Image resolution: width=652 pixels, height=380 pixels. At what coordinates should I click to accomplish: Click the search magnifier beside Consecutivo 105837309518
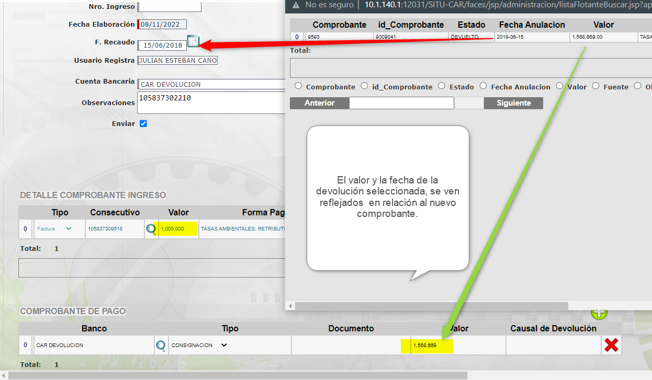pyautogui.click(x=151, y=229)
